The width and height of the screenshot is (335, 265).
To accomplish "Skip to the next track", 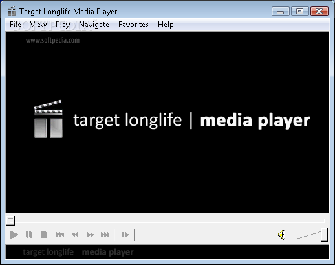I will pos(105,235).
